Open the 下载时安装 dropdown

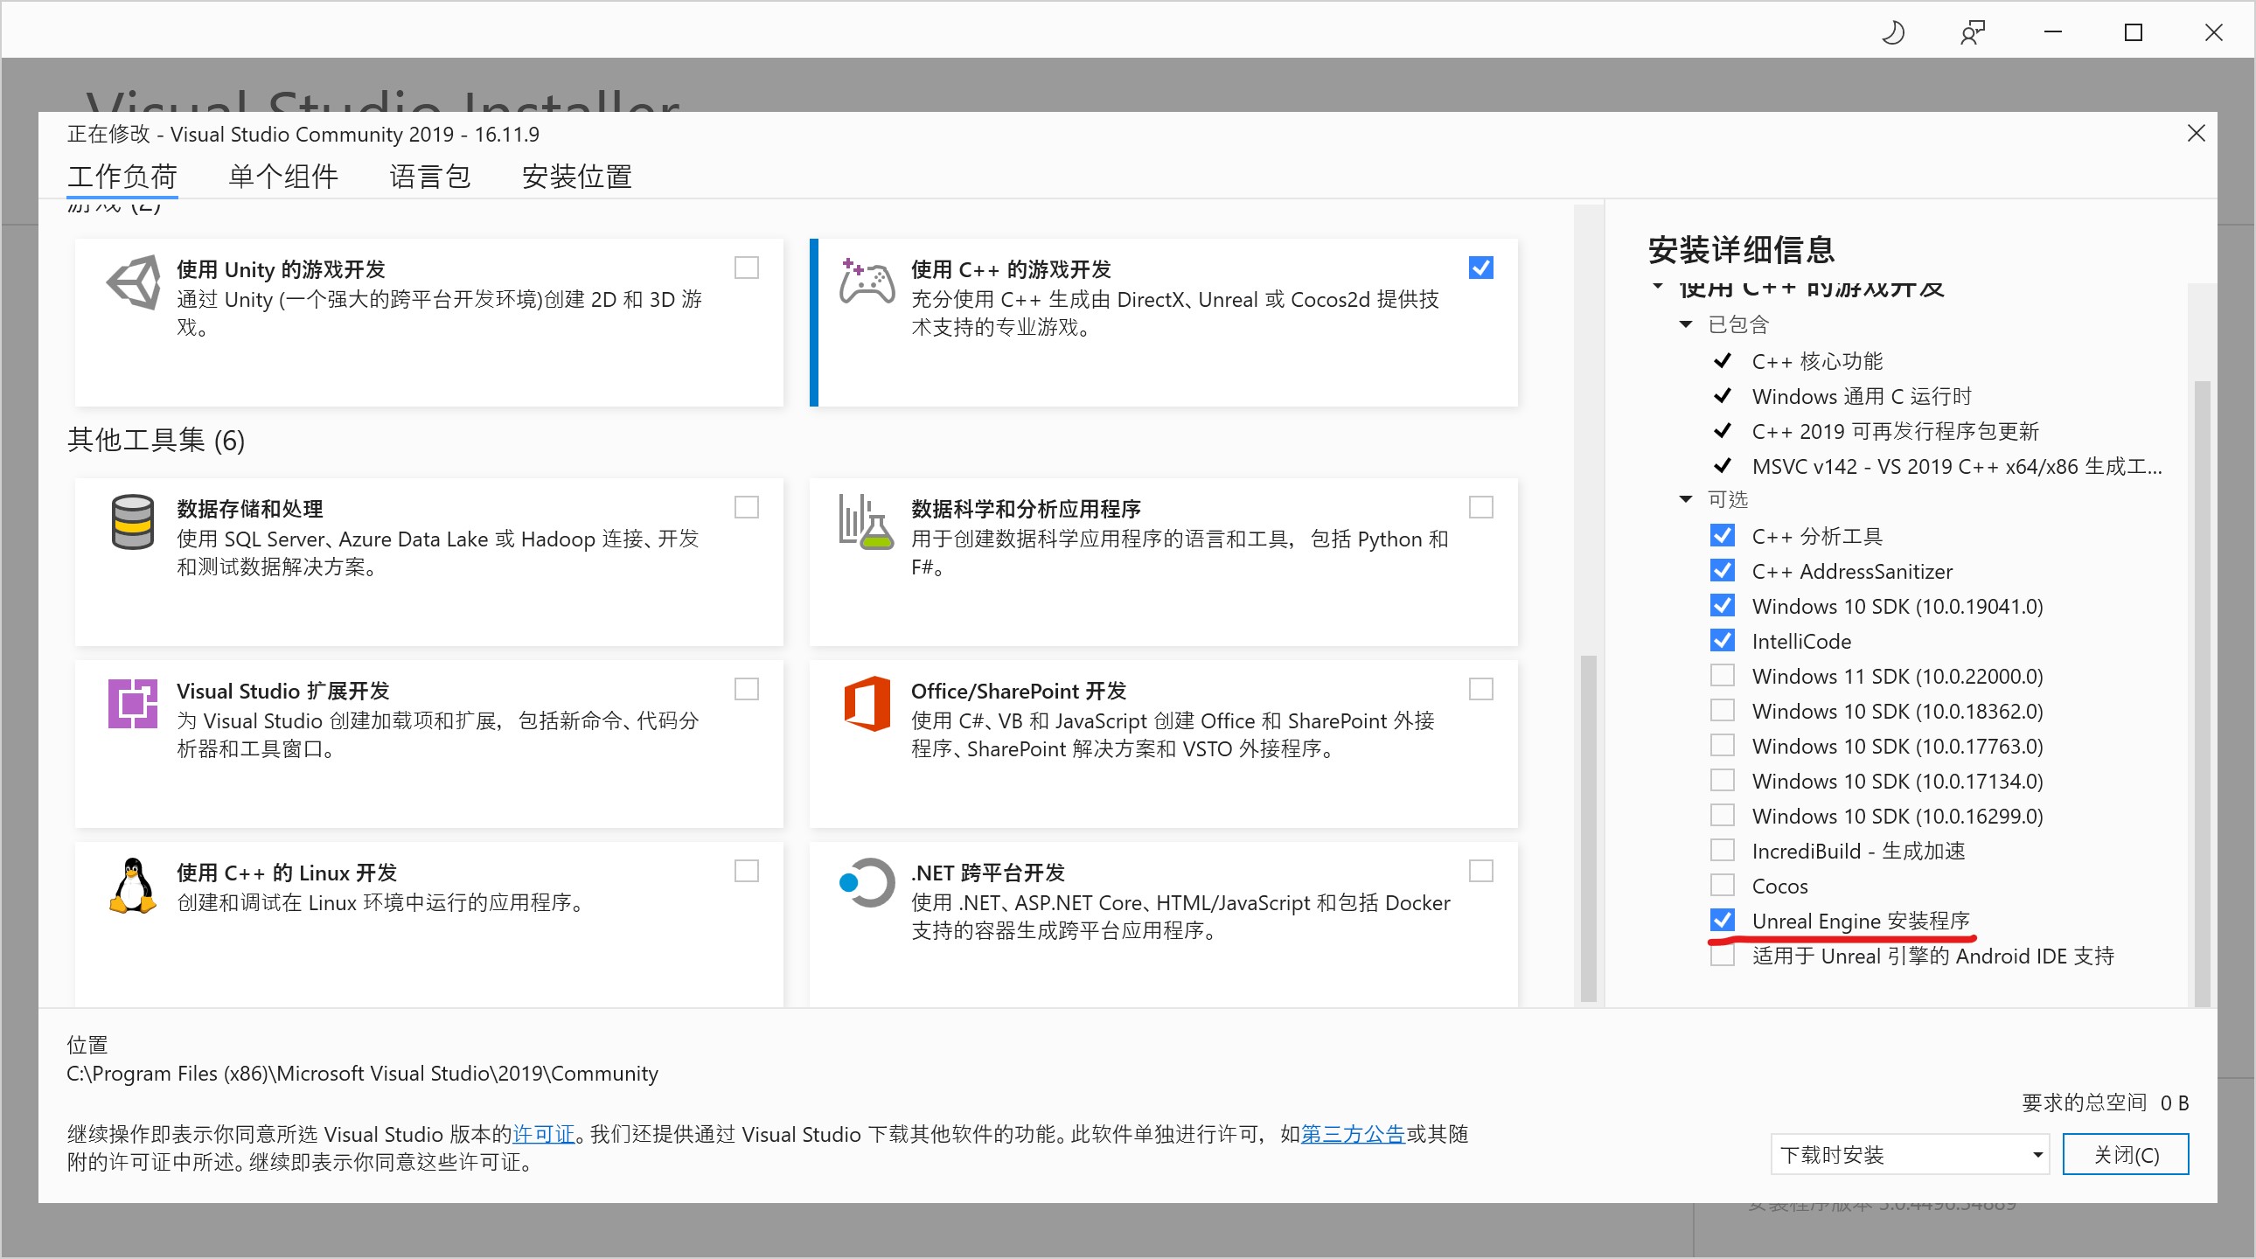(x=1909, y=1155)
